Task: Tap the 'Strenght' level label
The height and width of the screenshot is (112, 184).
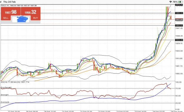Action: (x=5, y=95)
